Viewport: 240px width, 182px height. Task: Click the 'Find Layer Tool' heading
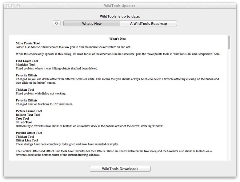click(x=27, y=61)
